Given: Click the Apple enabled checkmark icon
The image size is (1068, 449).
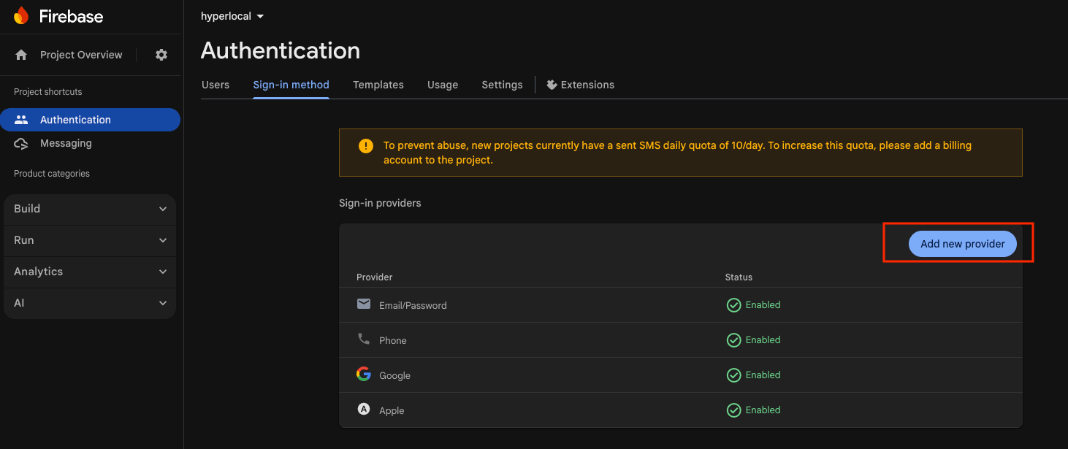Looking at the screenshot, I should (x=733, y=410).
